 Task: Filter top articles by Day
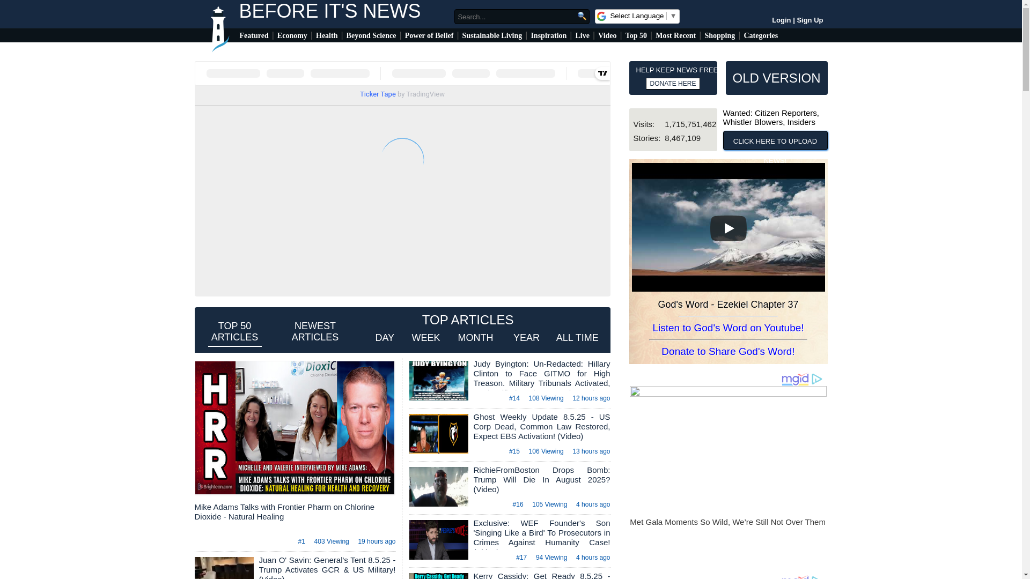(x=385, y=338)
